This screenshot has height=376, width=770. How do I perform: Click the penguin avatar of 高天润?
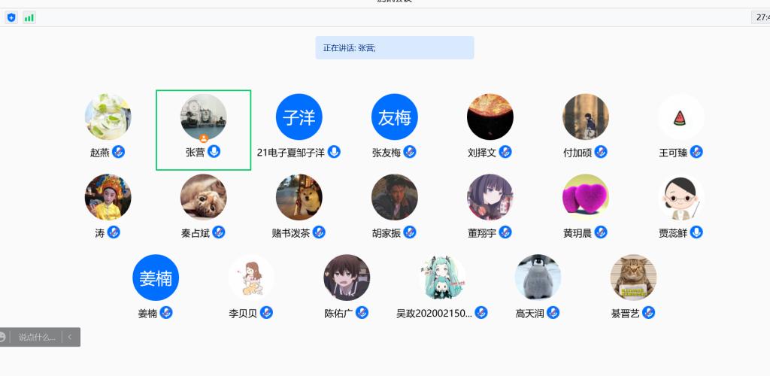coord(538,277)
